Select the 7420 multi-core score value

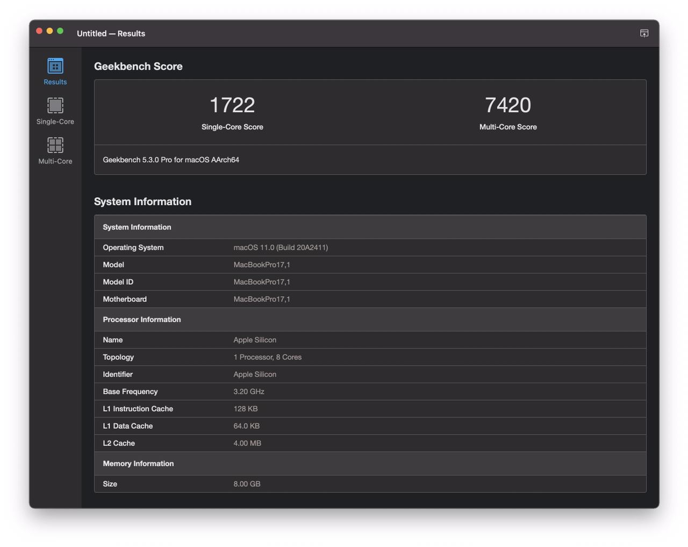pos(508,105)
